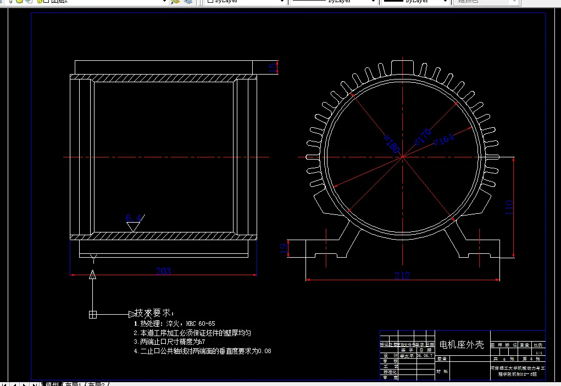
Task: Select the ⌀170 diameter dimension text
Action: (x=423, y=137)
